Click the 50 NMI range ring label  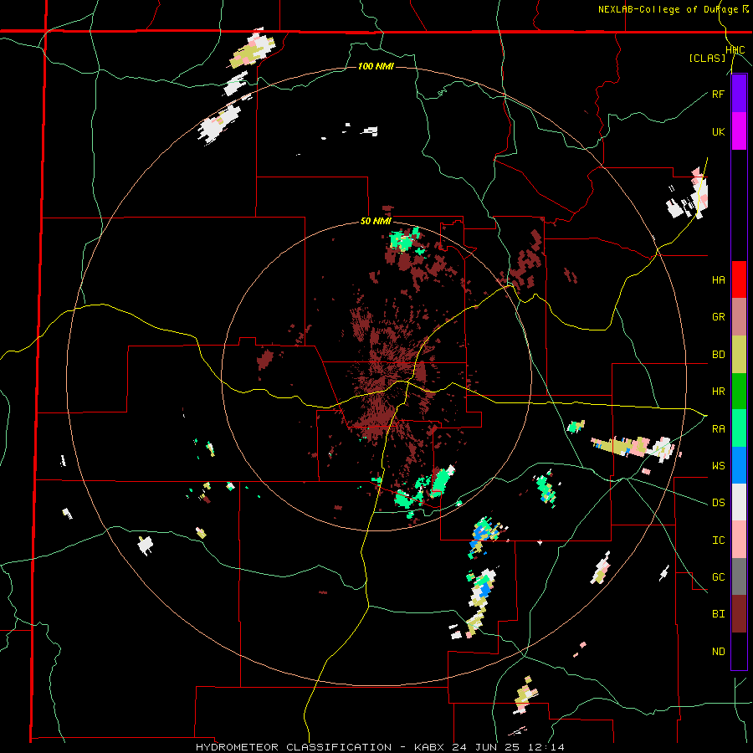[x=376, y=222]
